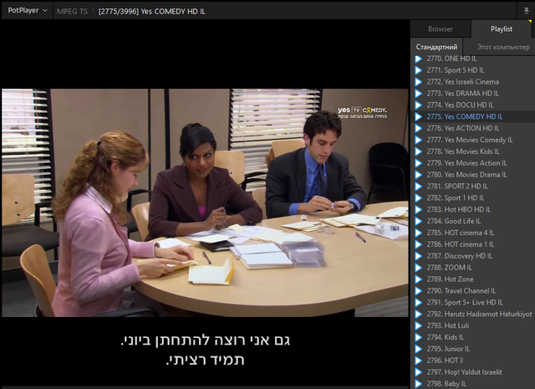Select playlist entry 2778. Yes Movies Kids IL

473,151
